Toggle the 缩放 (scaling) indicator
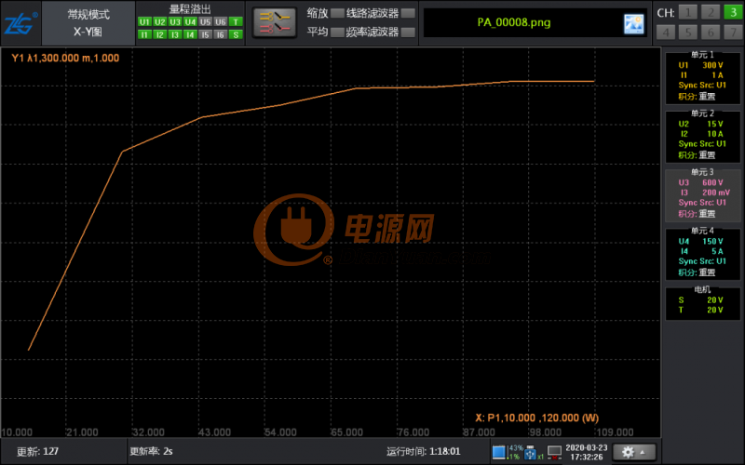The height and width of the screenshot is (465, 745). [337, 13]
